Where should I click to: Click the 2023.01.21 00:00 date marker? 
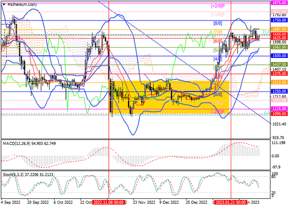click(230, 204)
